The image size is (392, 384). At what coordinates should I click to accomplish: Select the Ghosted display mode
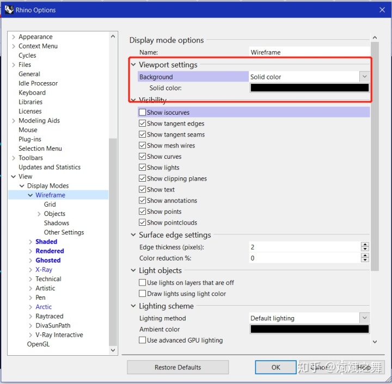pos(48,260)
